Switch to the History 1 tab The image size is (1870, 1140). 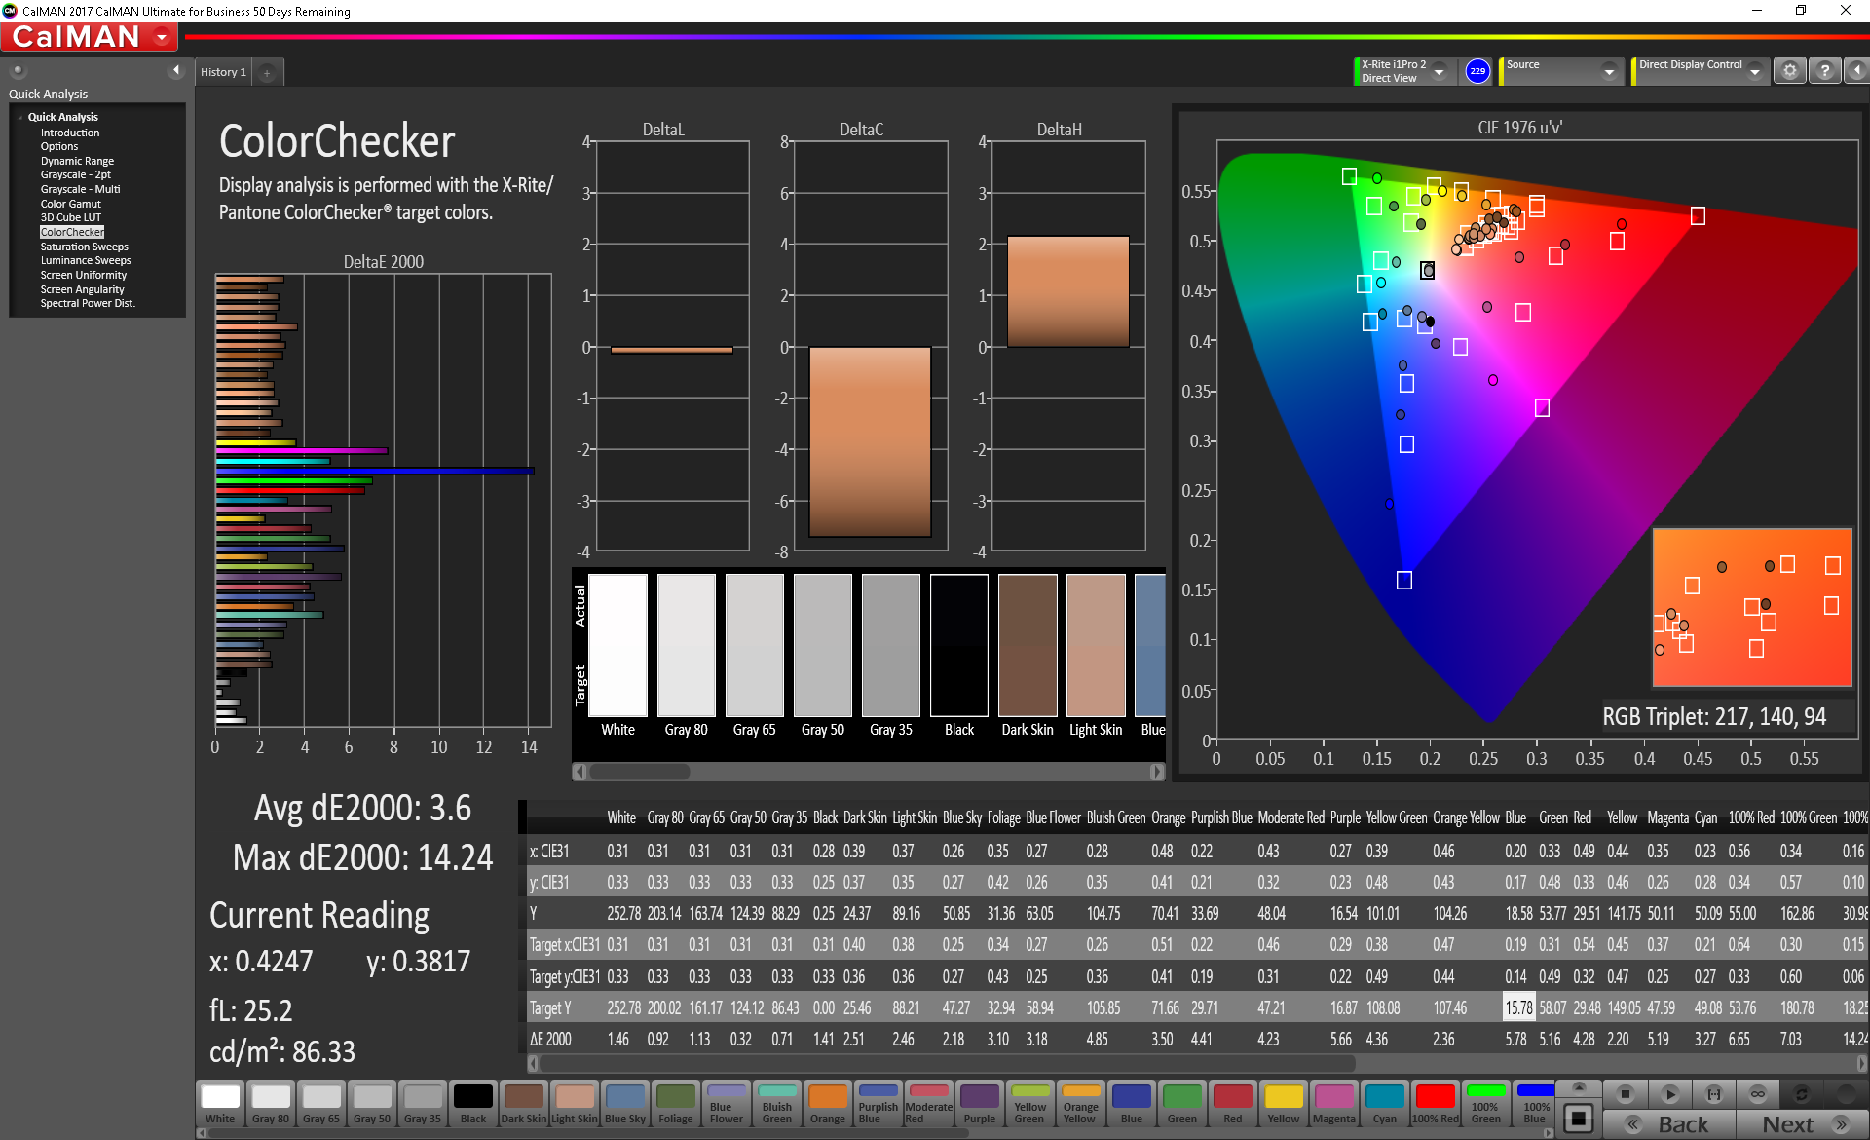[223, 72]
